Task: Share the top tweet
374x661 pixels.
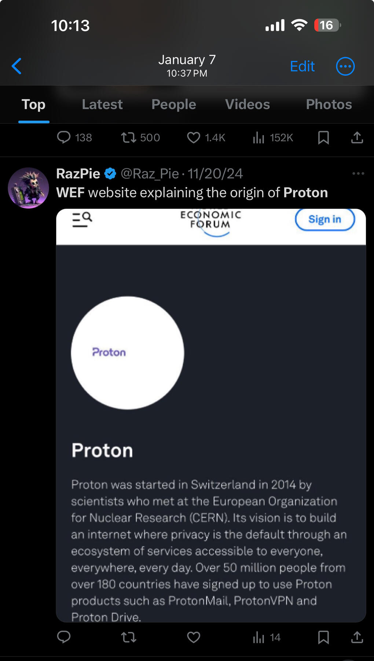Action: (x=357, y=138)
